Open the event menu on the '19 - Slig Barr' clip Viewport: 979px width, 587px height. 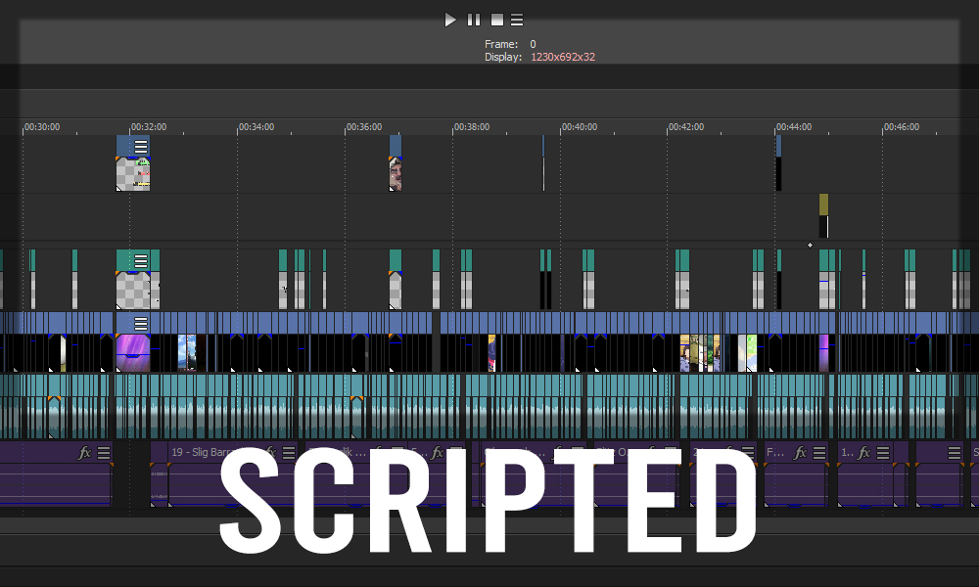tap(287, 451)
